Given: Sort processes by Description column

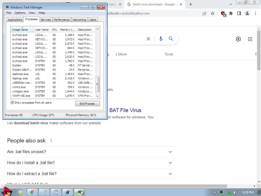Looking at the screenshot, I should pos(86,30).
